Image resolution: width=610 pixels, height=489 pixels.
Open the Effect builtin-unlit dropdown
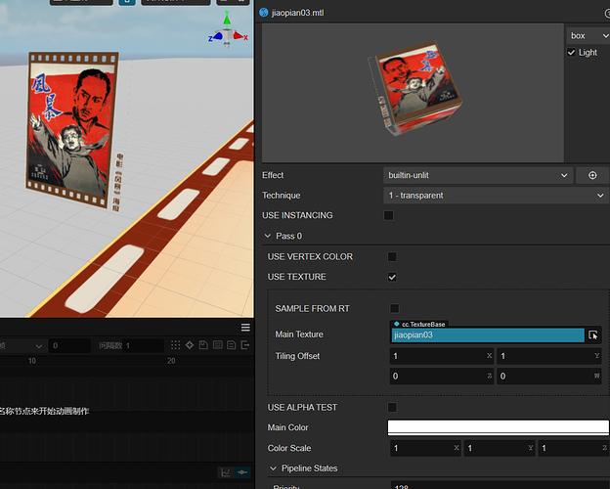tap(478, 175)
